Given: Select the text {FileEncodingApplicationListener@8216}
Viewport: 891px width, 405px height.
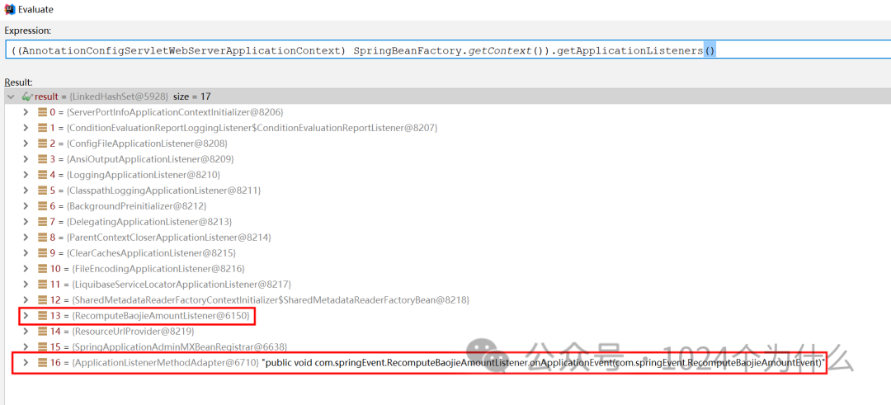Looking at the screenshot, I should [x=158, y=268].
